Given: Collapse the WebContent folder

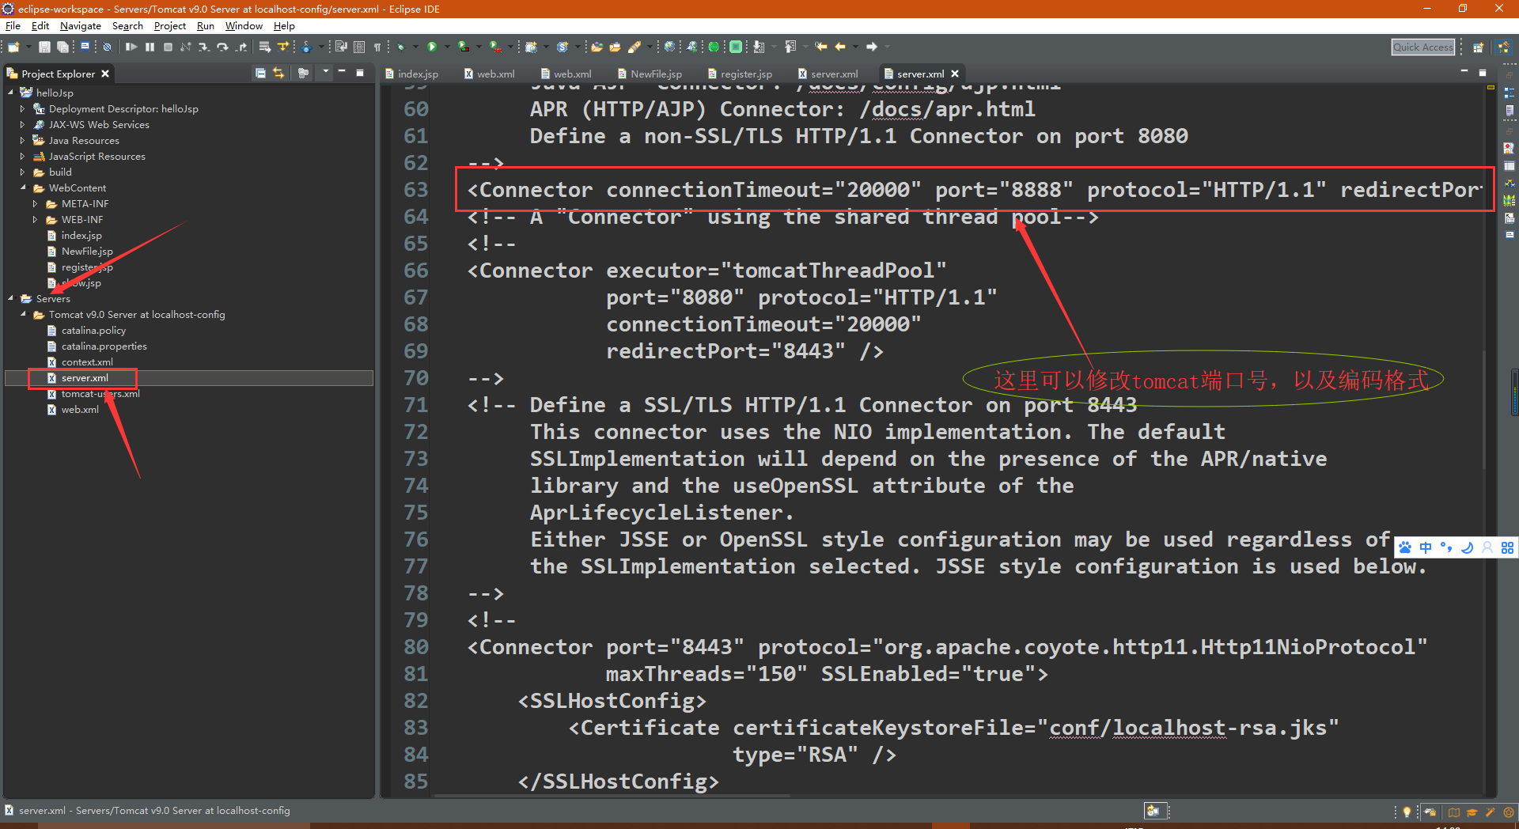Looking at the screenshot, I should (23, 187).
